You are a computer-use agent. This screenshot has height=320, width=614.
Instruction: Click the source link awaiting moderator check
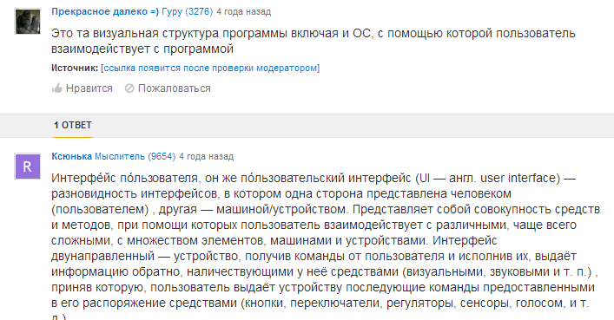[x=210, y=68]
